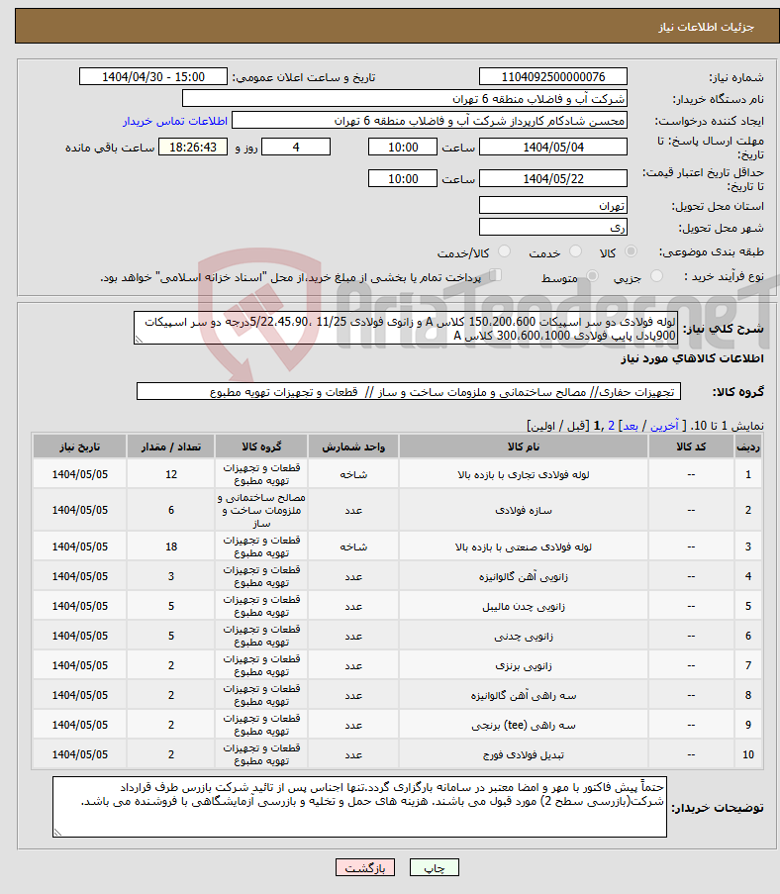Viewport: 780px width, 894px height.
Task: Click the announcement date field 1404/04/30 - 15:00
Action: [x=152, y=77]
